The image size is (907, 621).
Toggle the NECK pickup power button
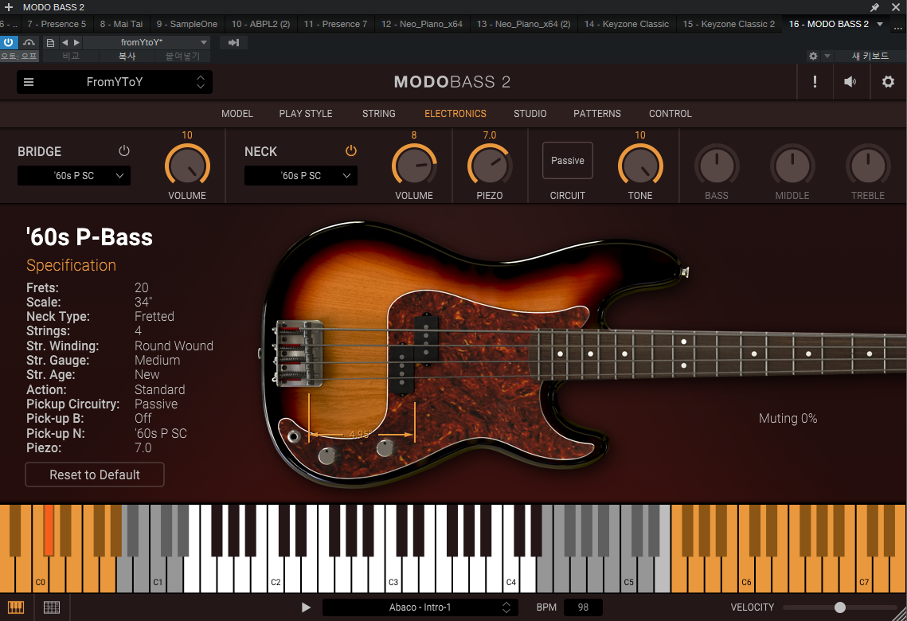(351, 151)
